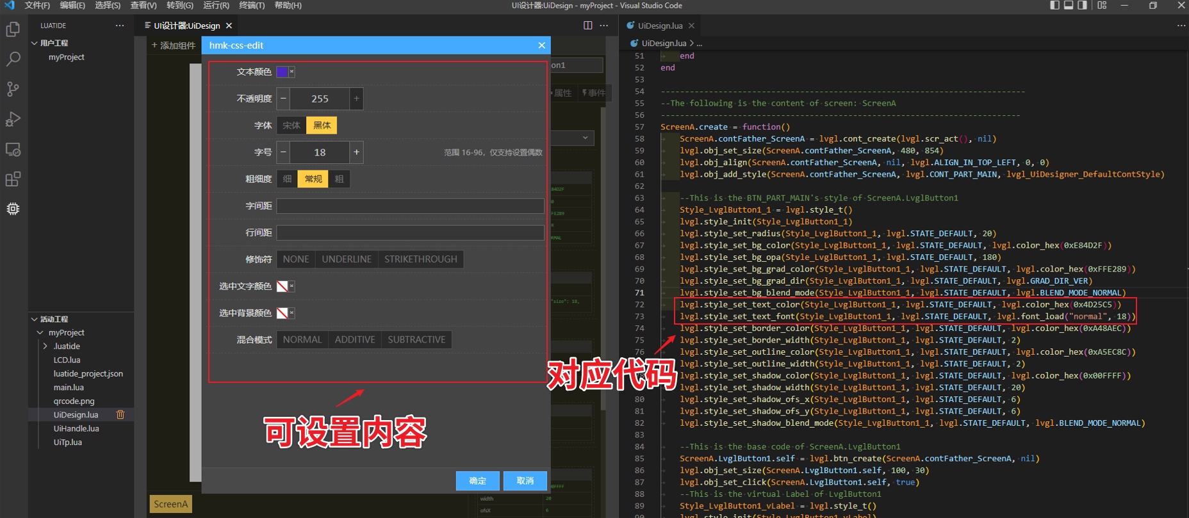
Task: Open the 终端(T) menu
Action: click(252, 5)
